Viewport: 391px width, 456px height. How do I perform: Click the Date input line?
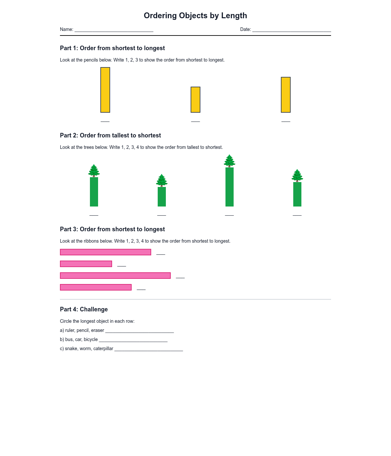[x=292, y=30]
